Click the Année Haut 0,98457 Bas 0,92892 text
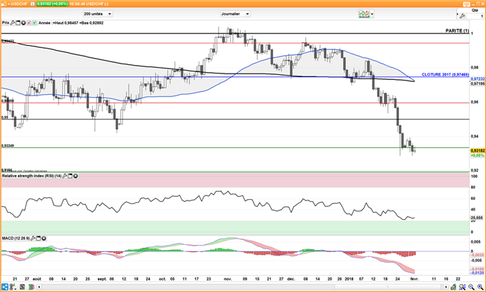 71,23
